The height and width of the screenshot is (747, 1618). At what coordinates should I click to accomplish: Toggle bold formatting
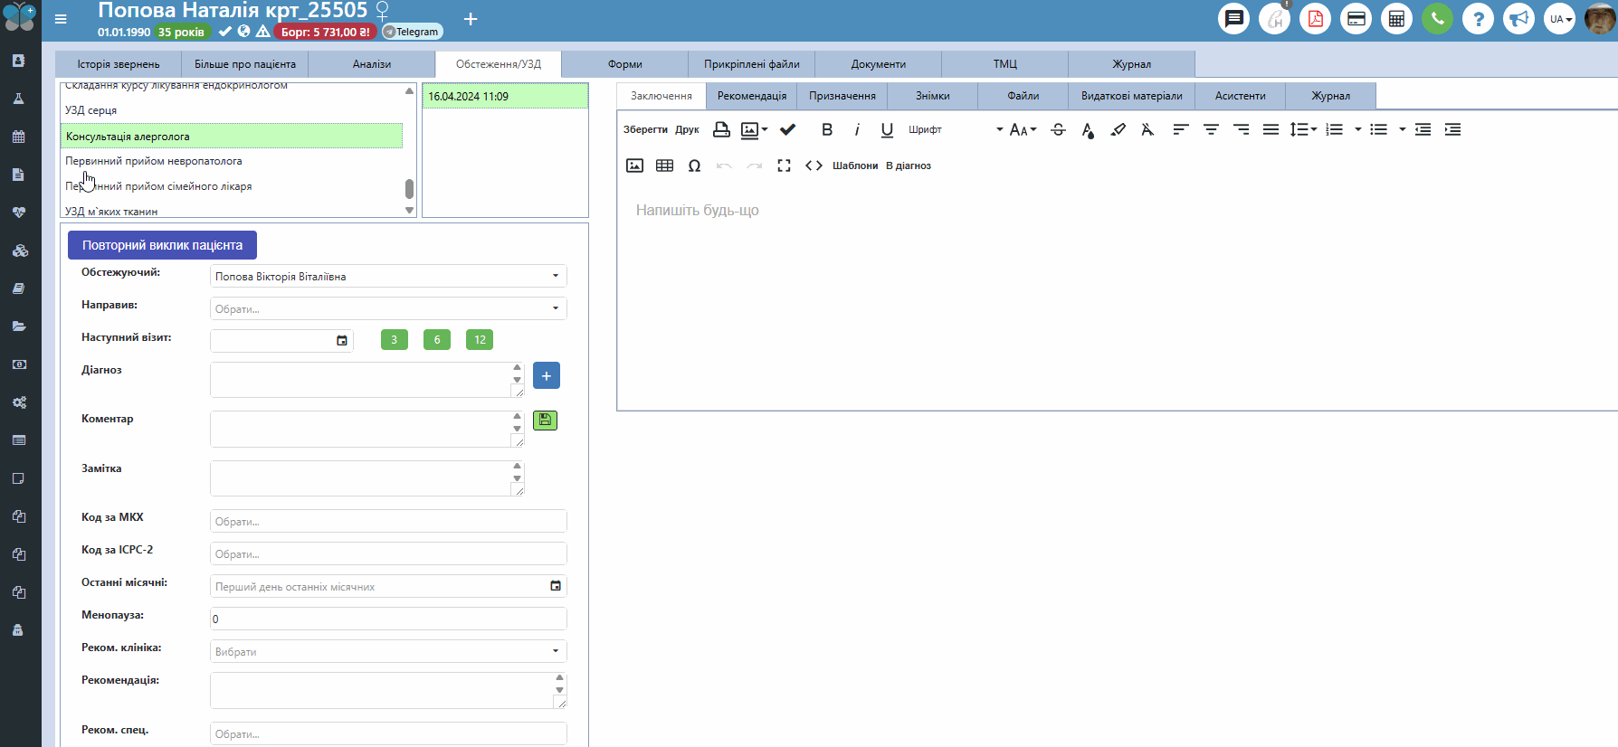[827, 129]
